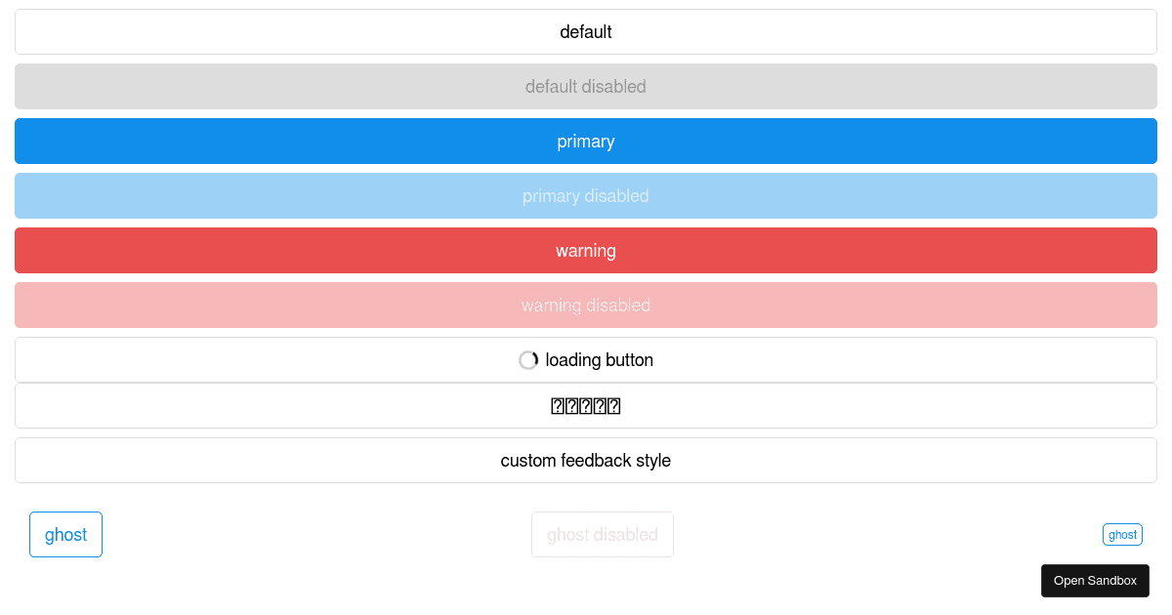The height and width of the screenshot is (615, 1172).
Task: Click the warning disabled button
Action: 586,305
